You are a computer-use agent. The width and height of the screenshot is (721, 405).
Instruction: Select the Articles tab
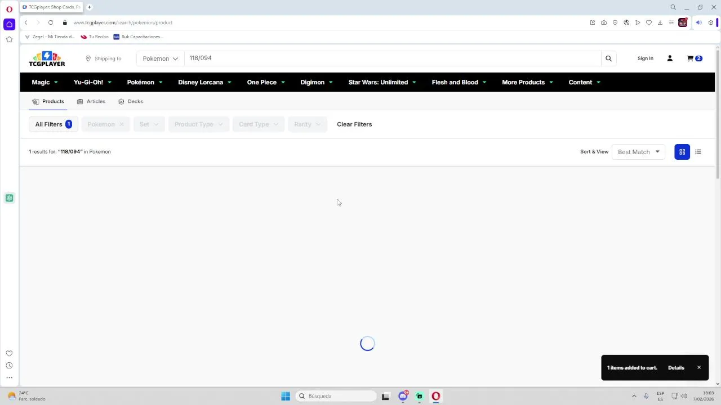[x=91, y=101]
